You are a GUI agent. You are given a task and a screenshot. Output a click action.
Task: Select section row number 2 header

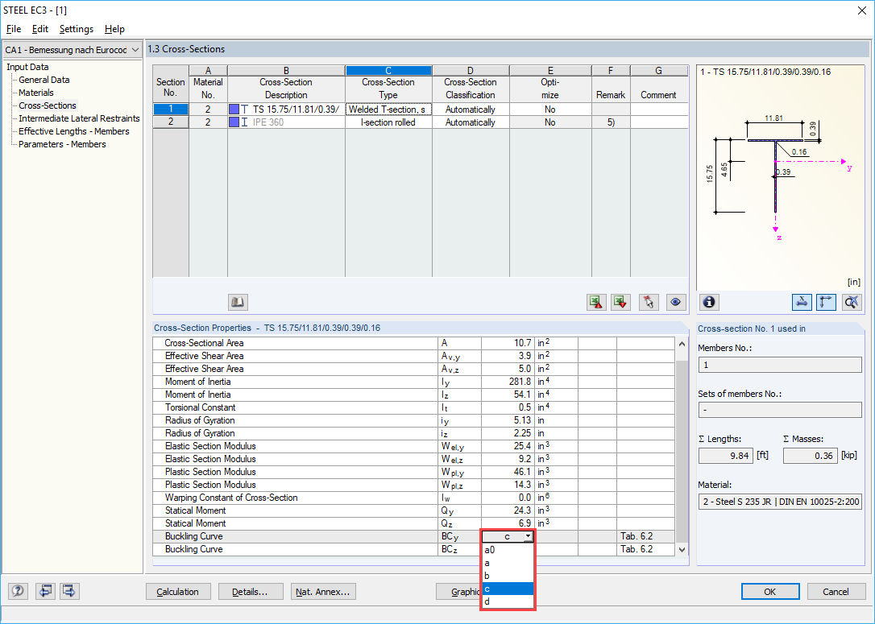pos(171,122)
